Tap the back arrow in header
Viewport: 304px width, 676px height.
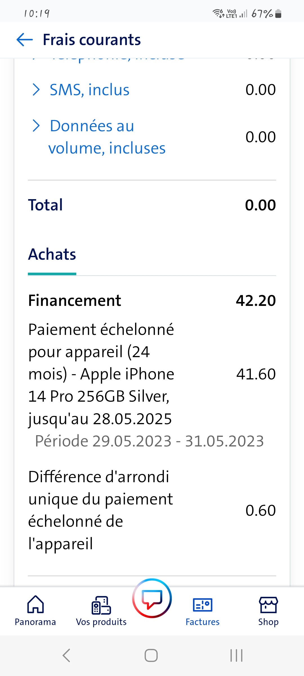(x=25, y=39)
